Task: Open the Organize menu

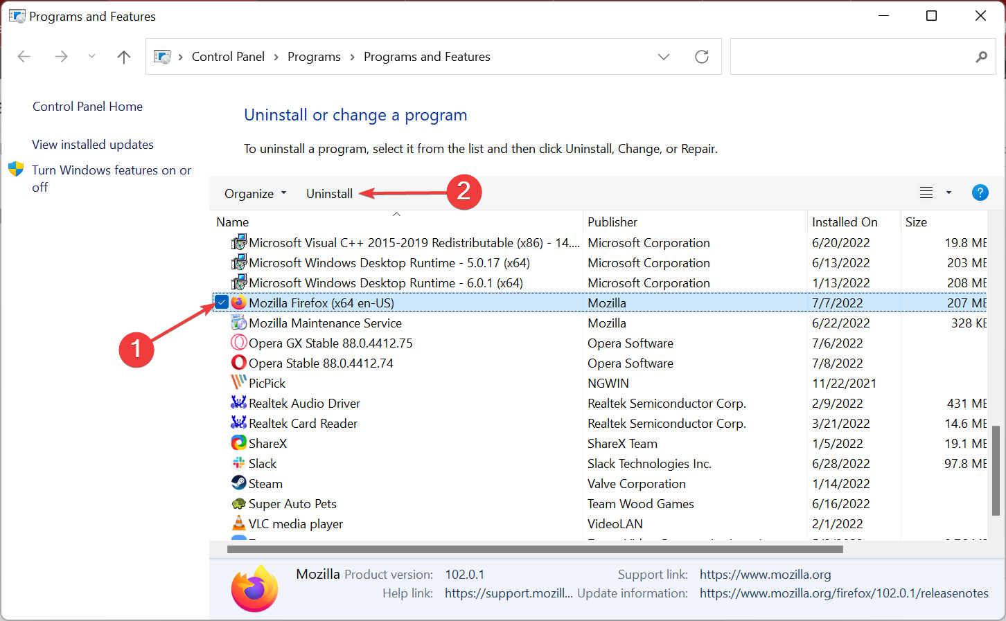Action: (255, 194)
